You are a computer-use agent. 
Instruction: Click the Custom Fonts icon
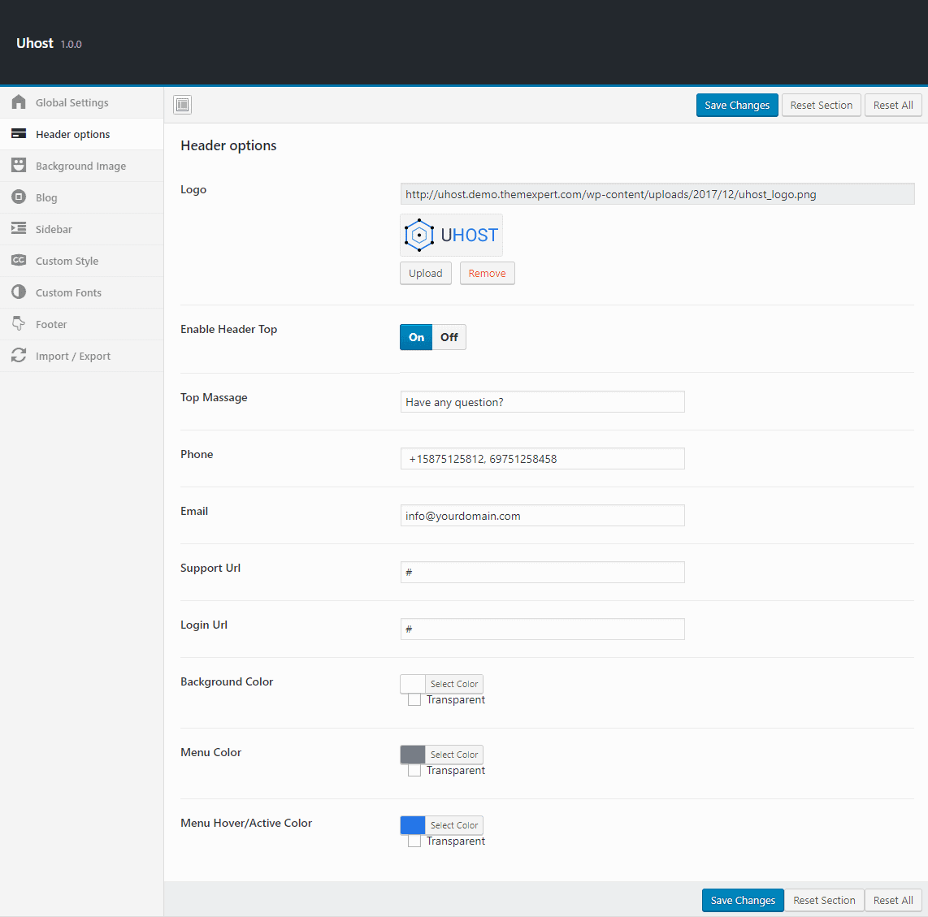[18, 292]
